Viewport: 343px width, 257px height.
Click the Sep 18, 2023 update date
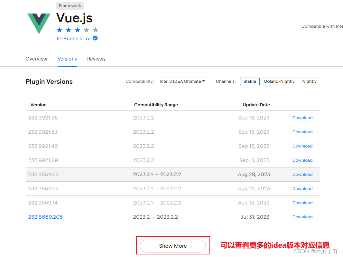[x=254, y=118]
